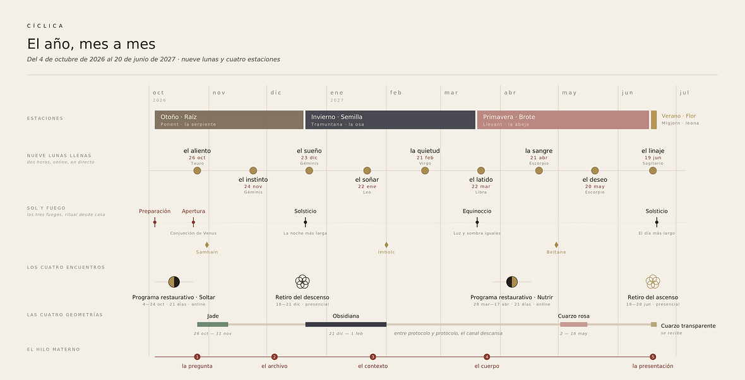Screen dimensions: 745x380
Task: Click the ene 2027 month header
Action: click(x=337, y=96)
